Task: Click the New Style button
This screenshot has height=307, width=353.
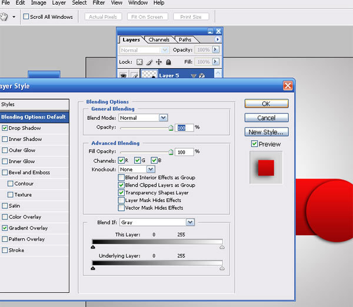Action: [x=266, y=132]
